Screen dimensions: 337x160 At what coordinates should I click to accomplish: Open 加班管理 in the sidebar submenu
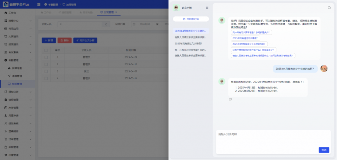point(17,84)
